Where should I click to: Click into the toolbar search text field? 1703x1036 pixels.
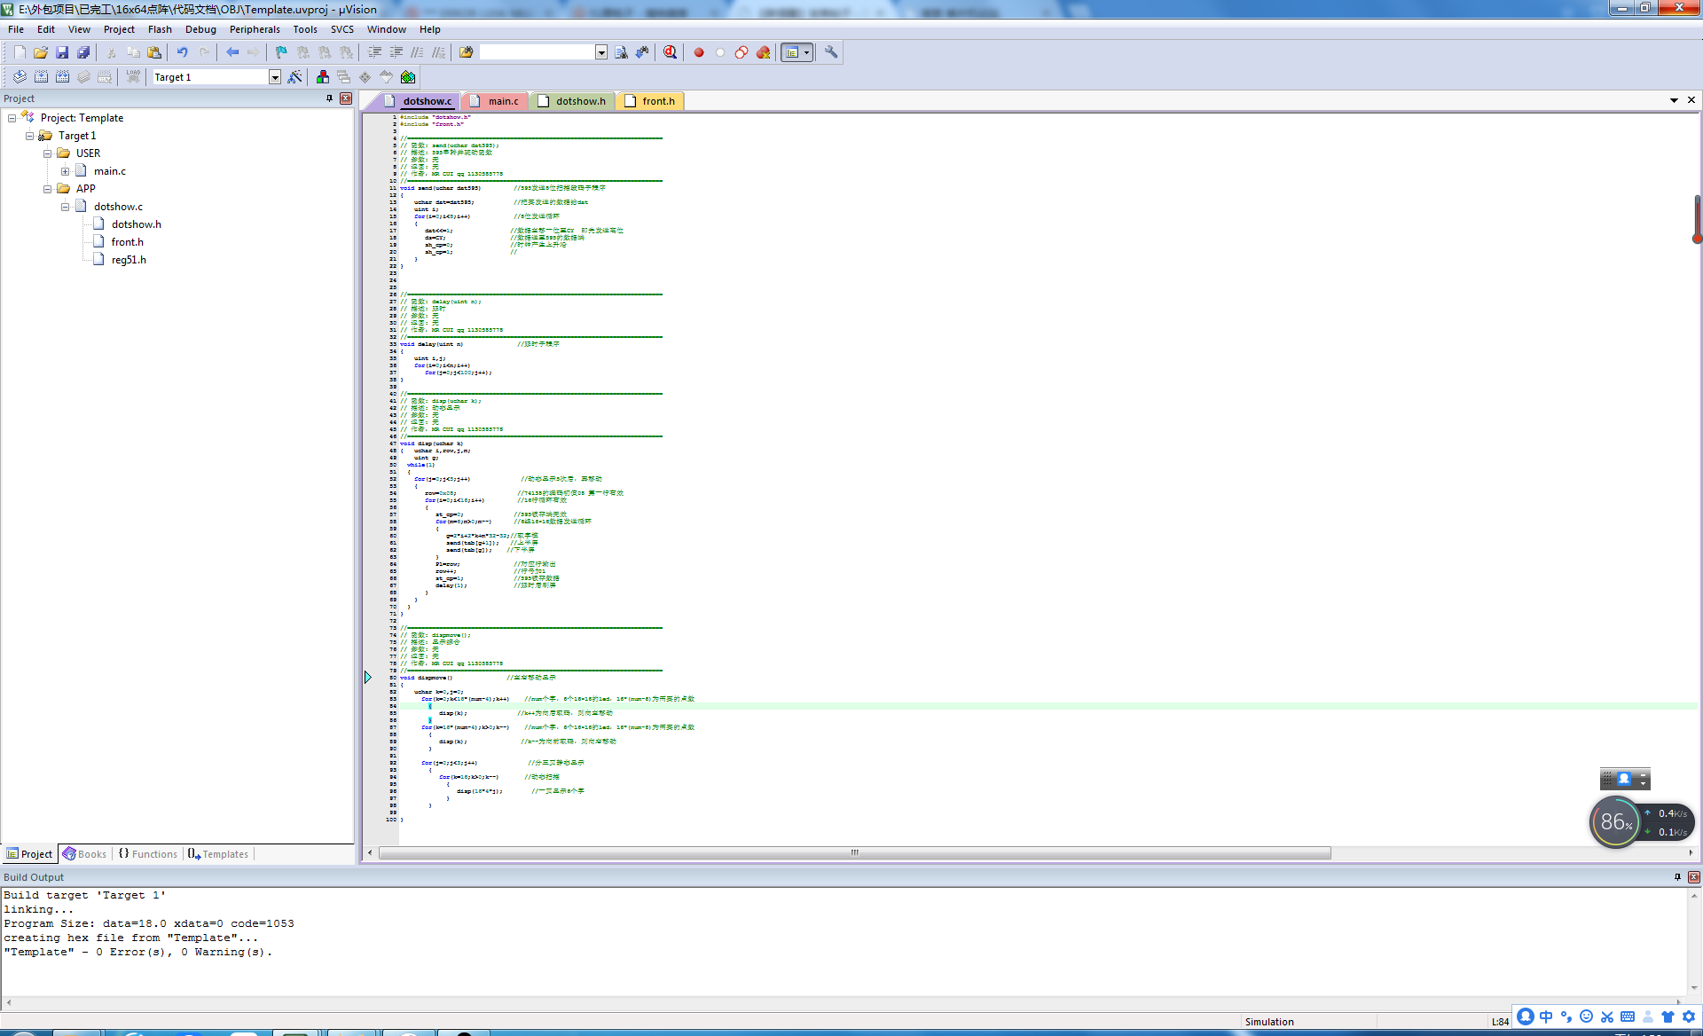pyautogui.click(x=537, y=52)
